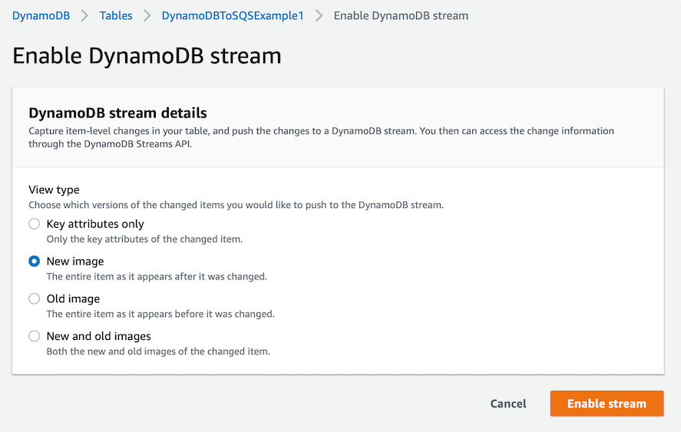The image size is (681, 432).
Task: Click the description mentioning 'after it was changed'
Action: [x=157, y=276]
